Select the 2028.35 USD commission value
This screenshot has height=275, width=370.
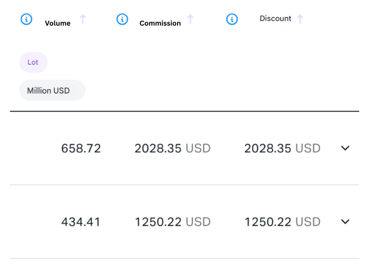click(173, 148)
